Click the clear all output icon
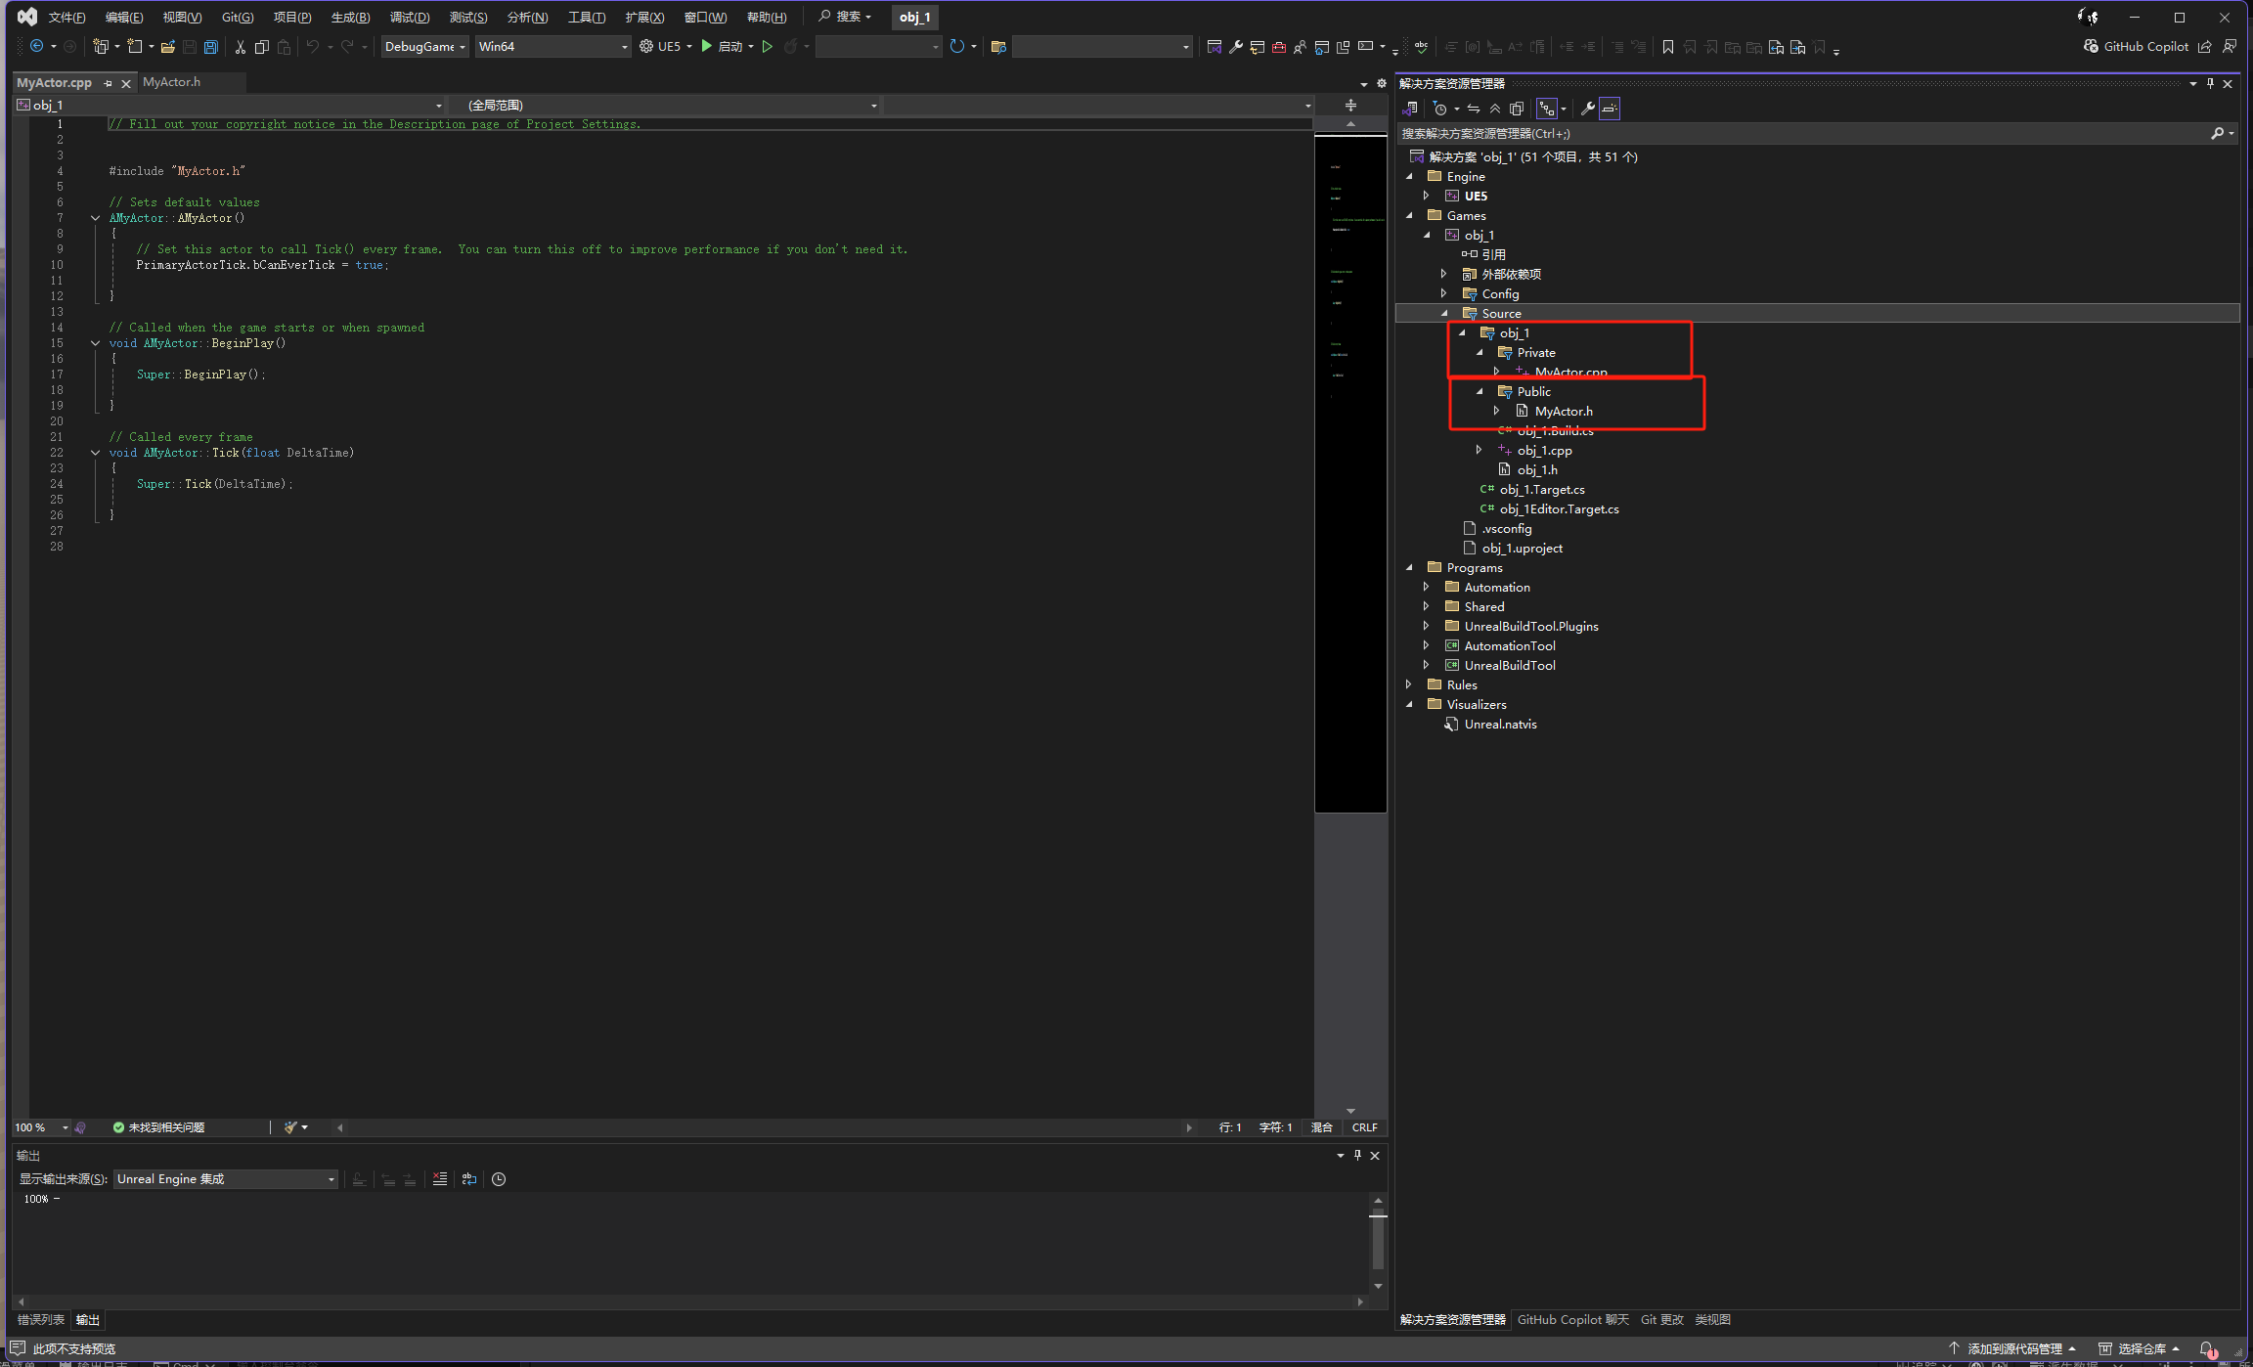This screenshot has height=1367, width=2253. tap(440, 1179)
